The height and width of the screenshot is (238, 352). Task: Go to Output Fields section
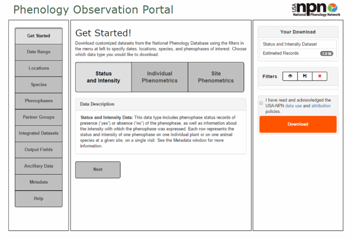tap(39, 150)
